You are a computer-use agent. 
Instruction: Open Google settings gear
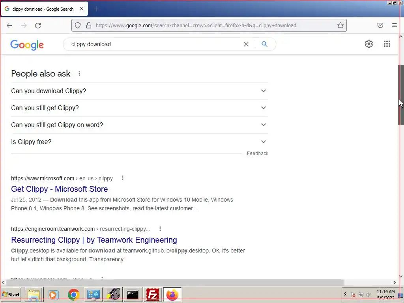(369, 44)
